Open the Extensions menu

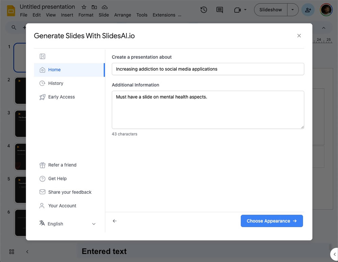164,15
